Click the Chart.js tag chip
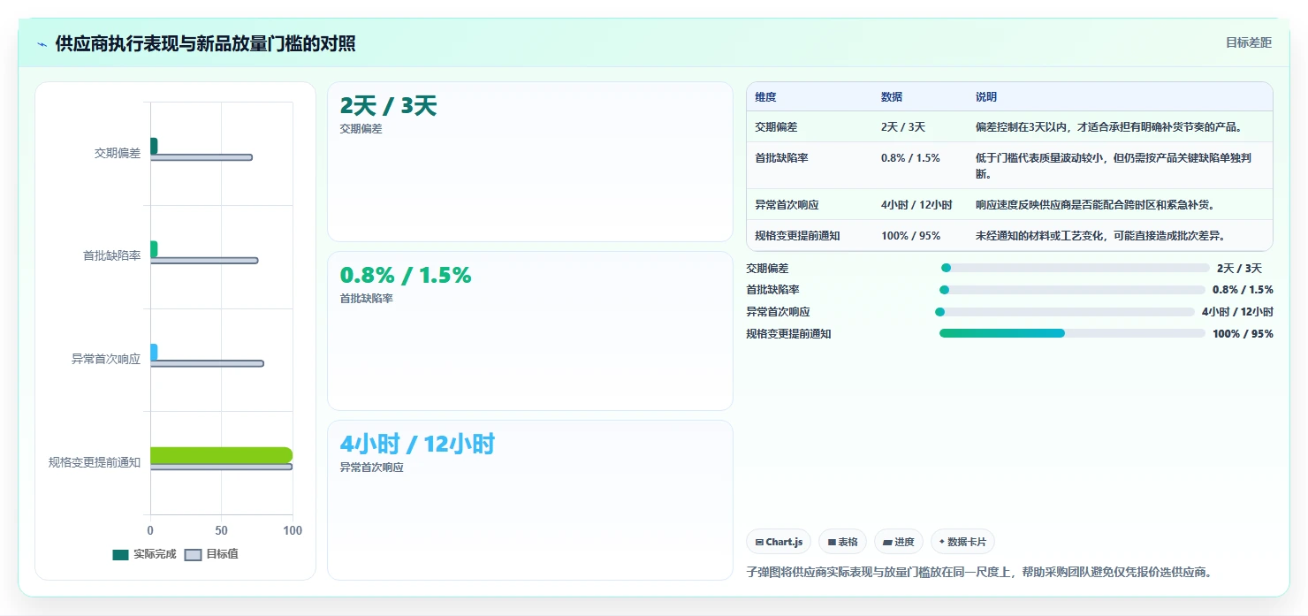Image resolution: width=1308 pixels, height=616 pixels. click(779, 542)
